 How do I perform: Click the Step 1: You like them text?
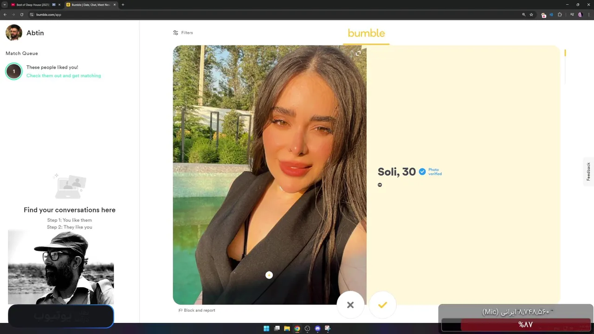point(70,220)
